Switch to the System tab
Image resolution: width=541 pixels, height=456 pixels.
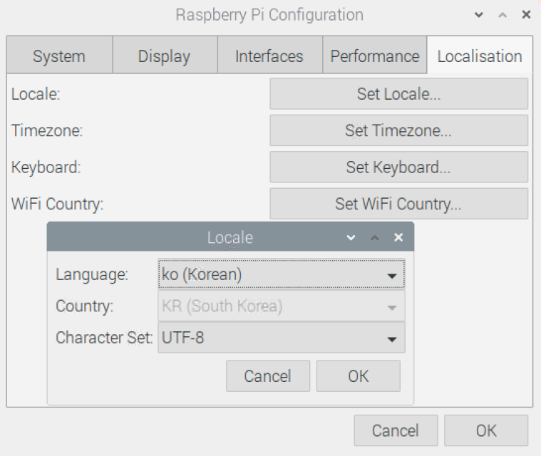(59, 56)
